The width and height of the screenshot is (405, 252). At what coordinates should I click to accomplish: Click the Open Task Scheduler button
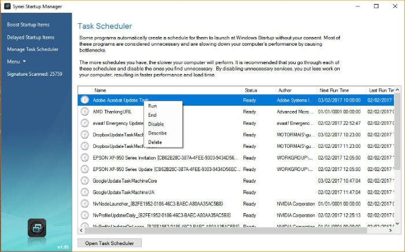[109, 243]
